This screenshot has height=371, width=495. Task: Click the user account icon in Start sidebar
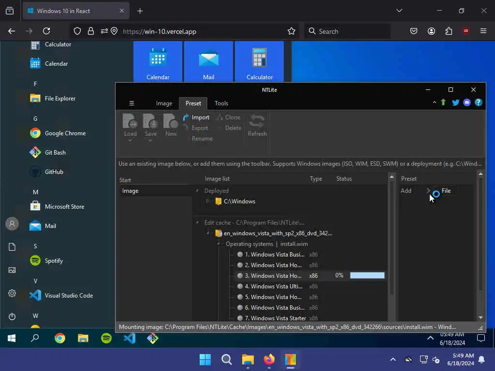click(12, 224)
